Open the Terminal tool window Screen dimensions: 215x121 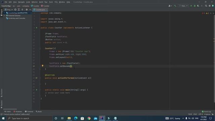(x=29, y=112)
